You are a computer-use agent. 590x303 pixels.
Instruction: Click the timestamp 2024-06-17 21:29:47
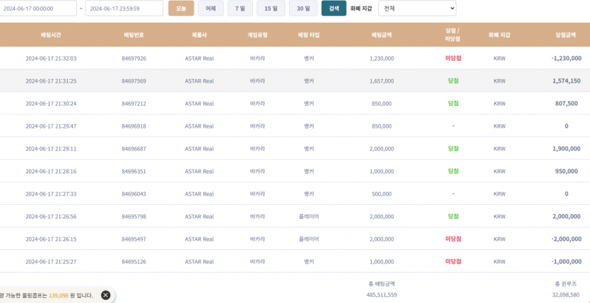tap(51, 126)
